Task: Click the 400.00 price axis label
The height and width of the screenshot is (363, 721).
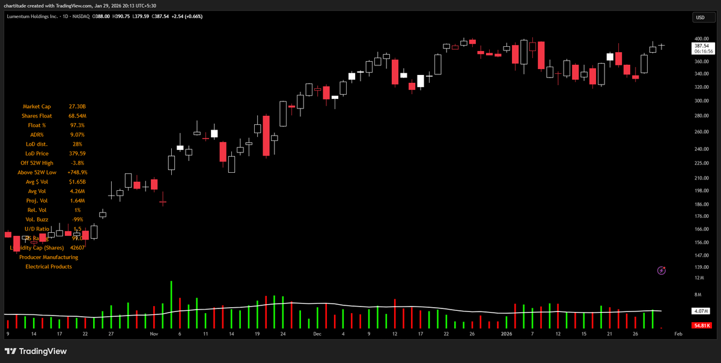Action: coord(701,38)
